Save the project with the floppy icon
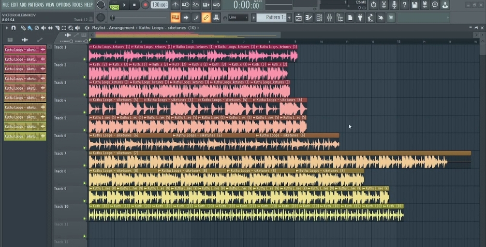The height and width of the screenshot is (247, 486). (415, 5)
